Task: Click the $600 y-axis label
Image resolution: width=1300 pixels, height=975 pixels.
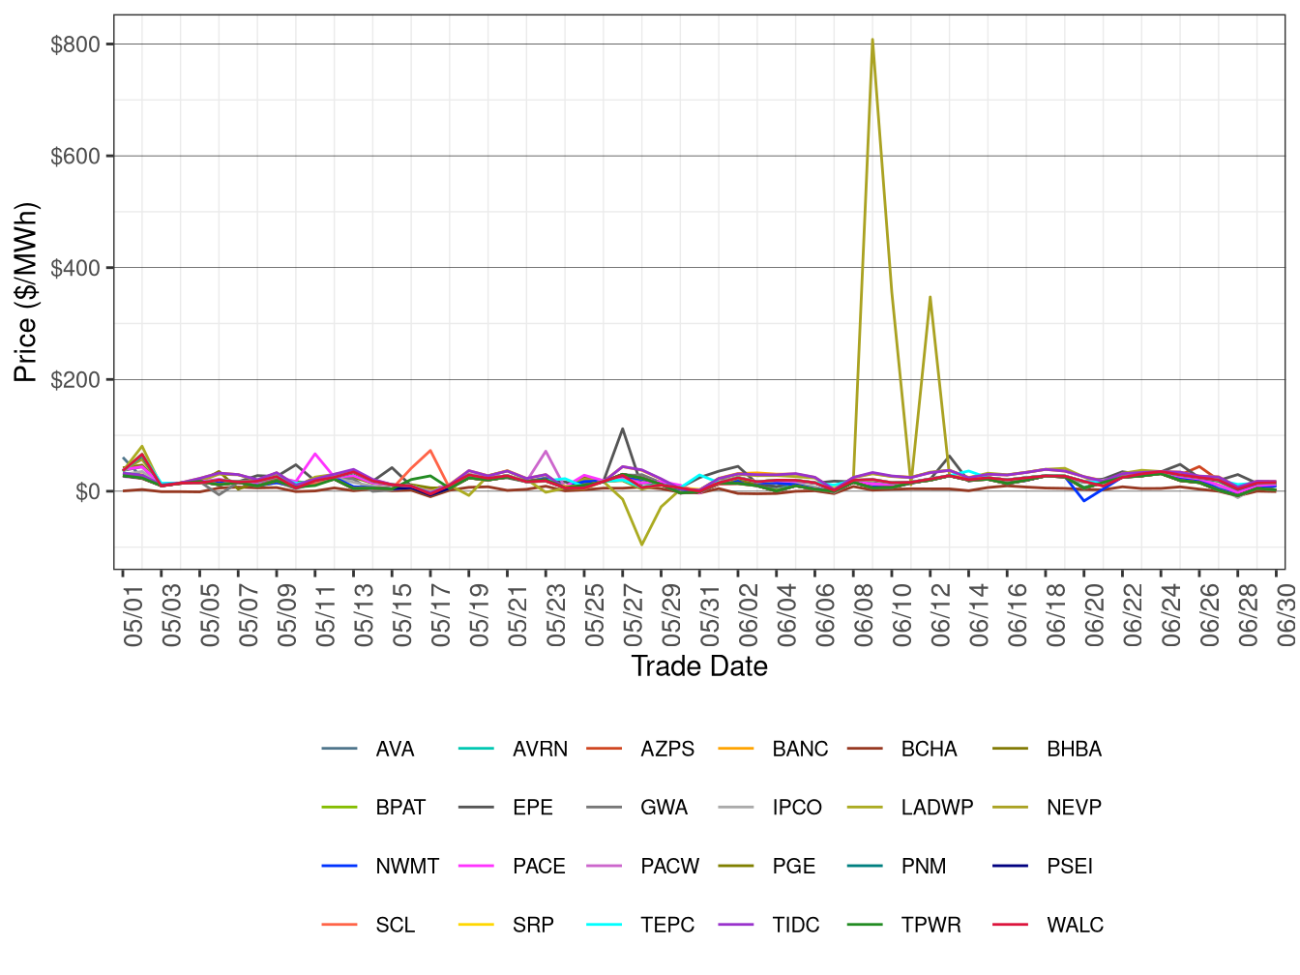Action: tap(75, 156)
